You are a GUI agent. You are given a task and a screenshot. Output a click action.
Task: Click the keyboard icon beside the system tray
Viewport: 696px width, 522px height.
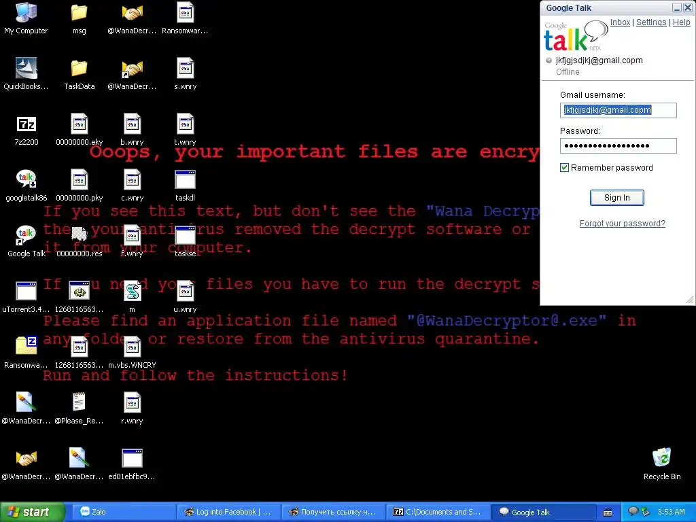tap(608, 512)
